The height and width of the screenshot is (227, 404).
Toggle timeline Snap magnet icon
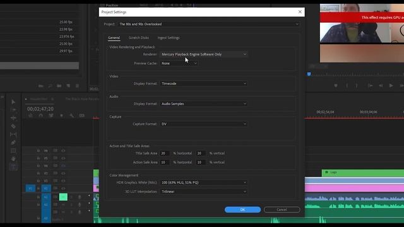[40, 115]
